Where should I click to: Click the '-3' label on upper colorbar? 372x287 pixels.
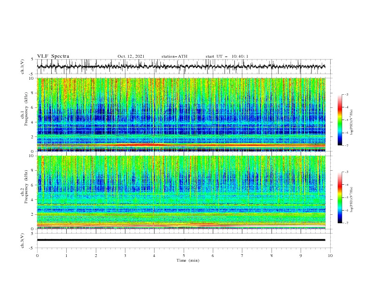coord(346,94)
